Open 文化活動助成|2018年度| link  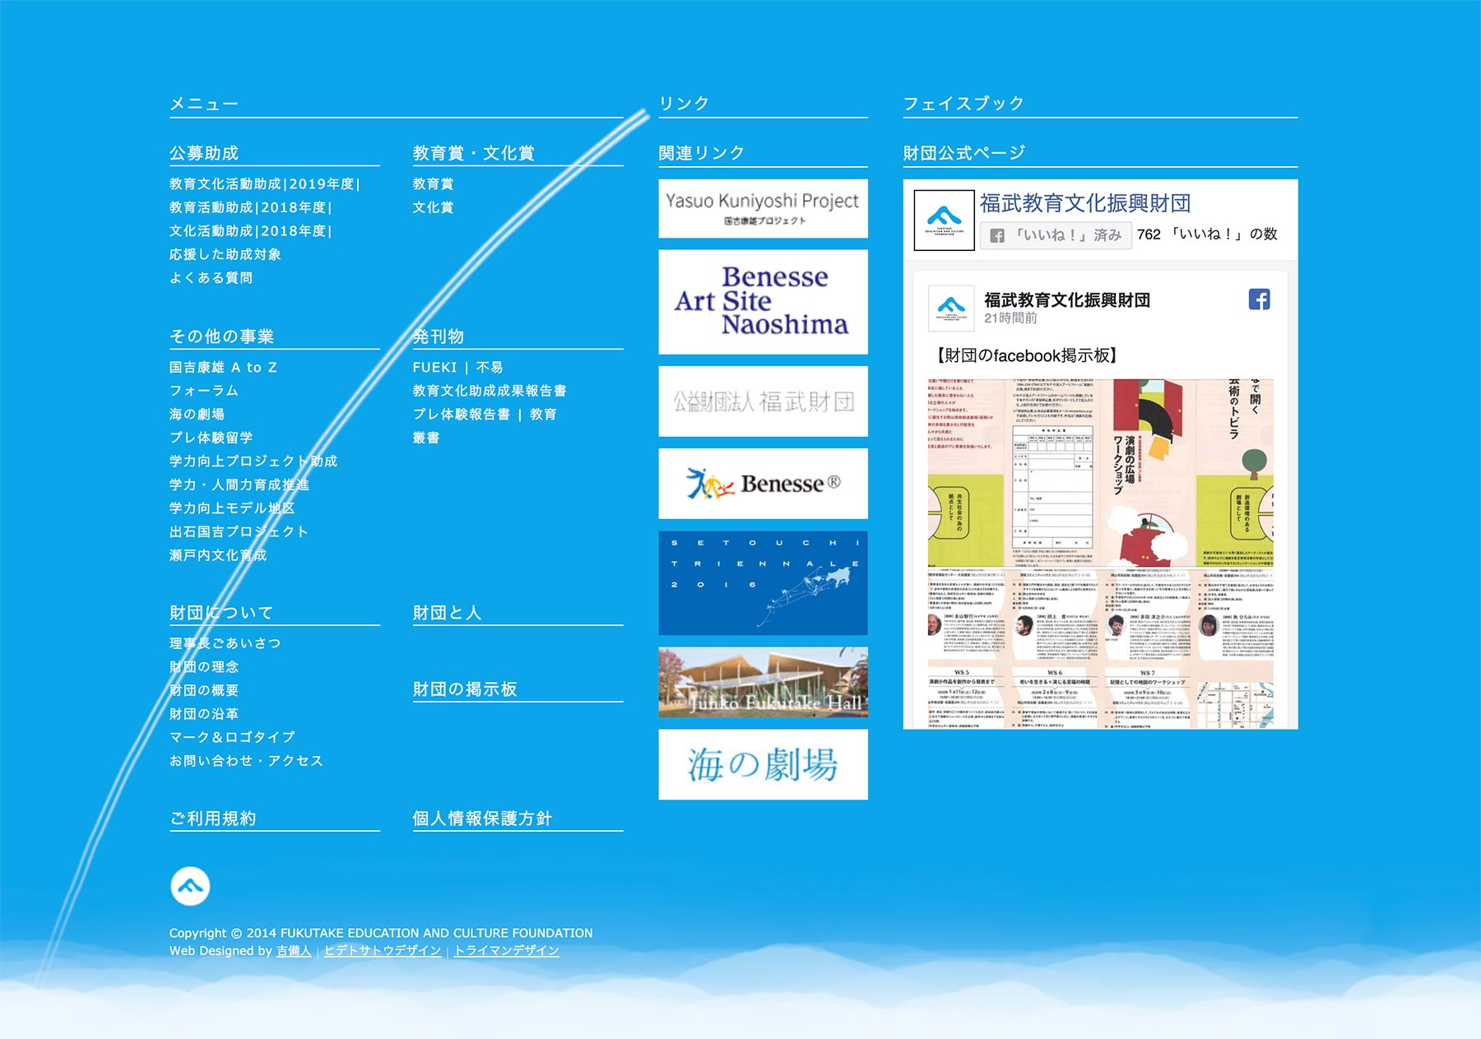251,231
